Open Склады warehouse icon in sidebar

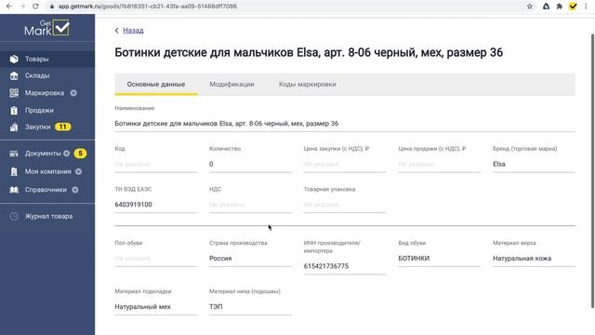[14, 75]
